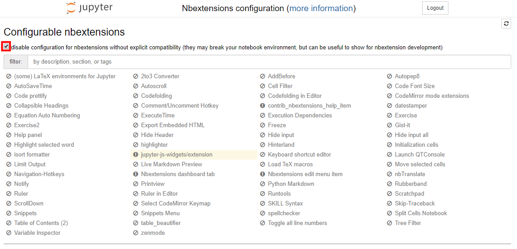Click disabled icon next to Codefolding
Viewport: 517px width, 249px height.
[135, 96]
